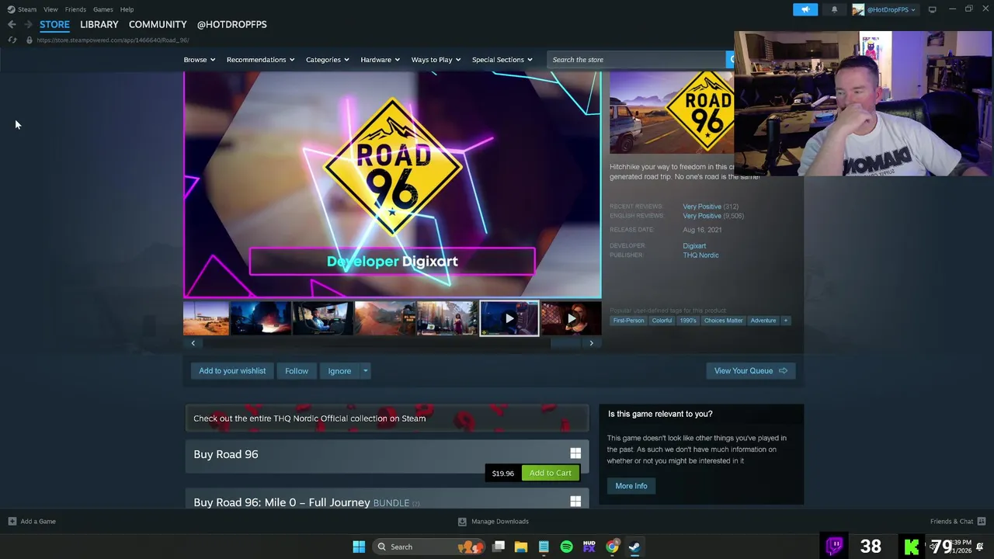994x559 pixels.
Task: Add Road 96 to cart
Action: click(x=551, y=473)
